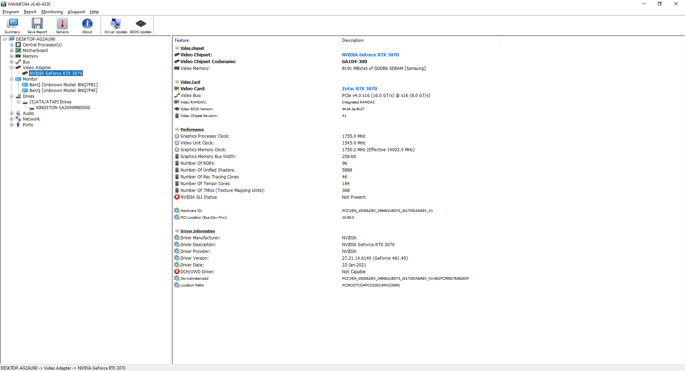The image size is (685, 371).
Task: Click the 8191 MBytes GDDR6 memory value
Action: (384, 68)
